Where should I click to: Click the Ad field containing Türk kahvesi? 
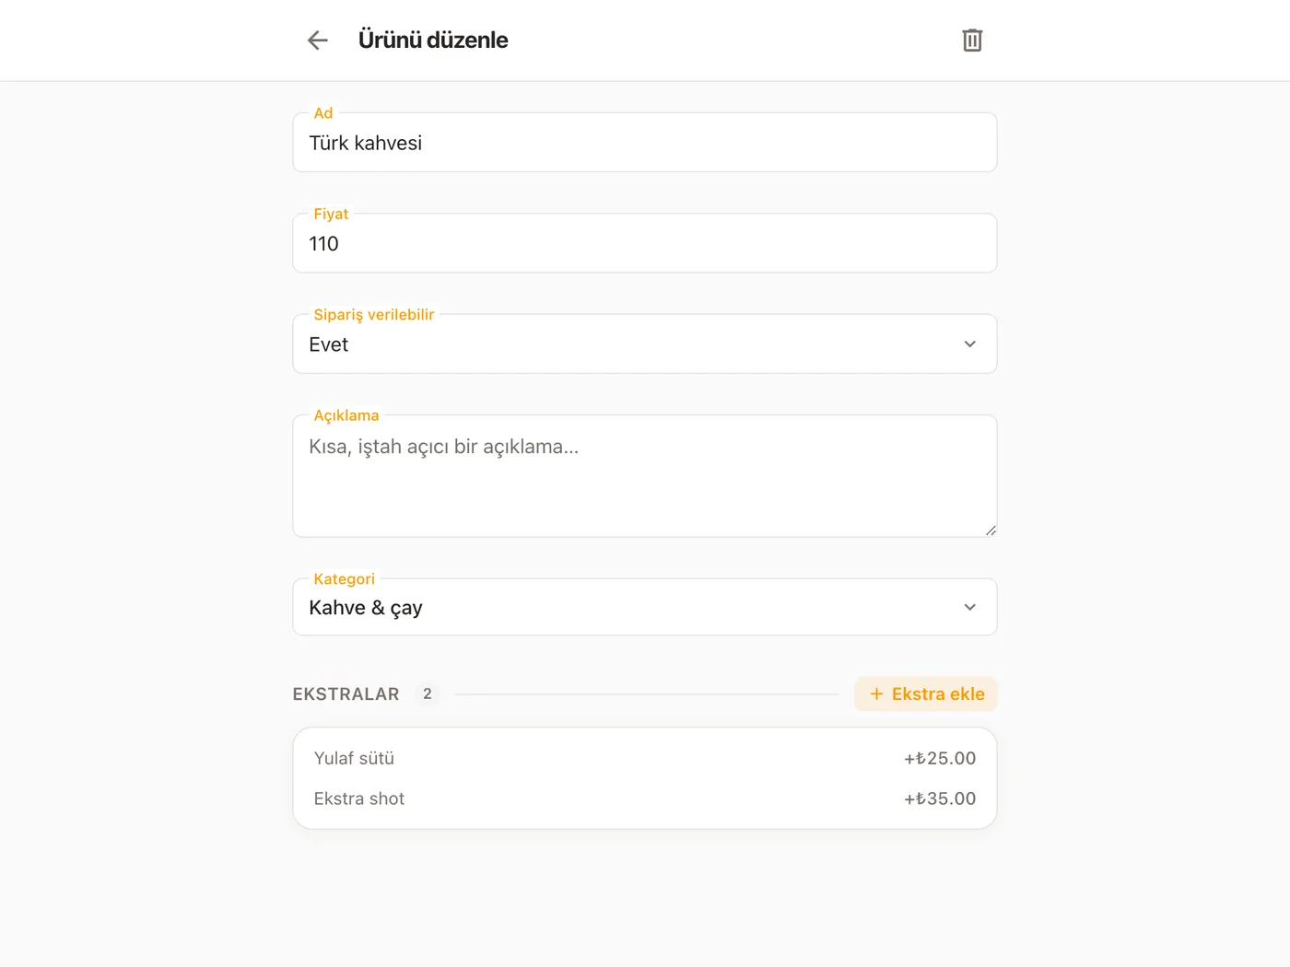point(645,143)
